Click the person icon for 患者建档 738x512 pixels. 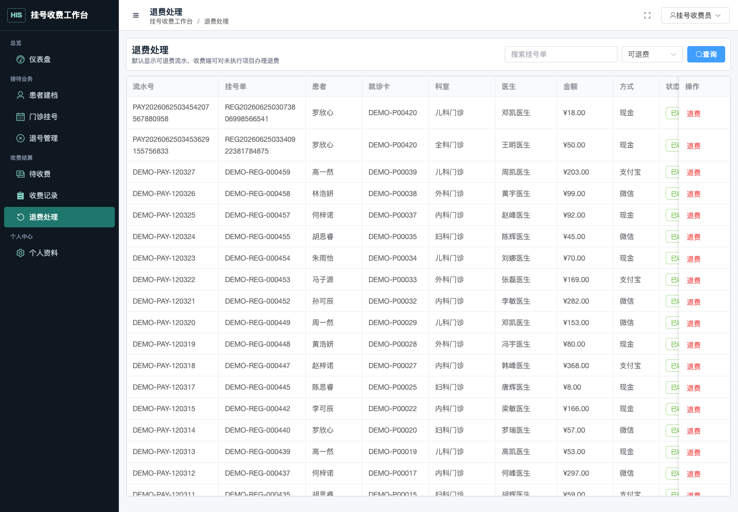(x=20, y=95)
